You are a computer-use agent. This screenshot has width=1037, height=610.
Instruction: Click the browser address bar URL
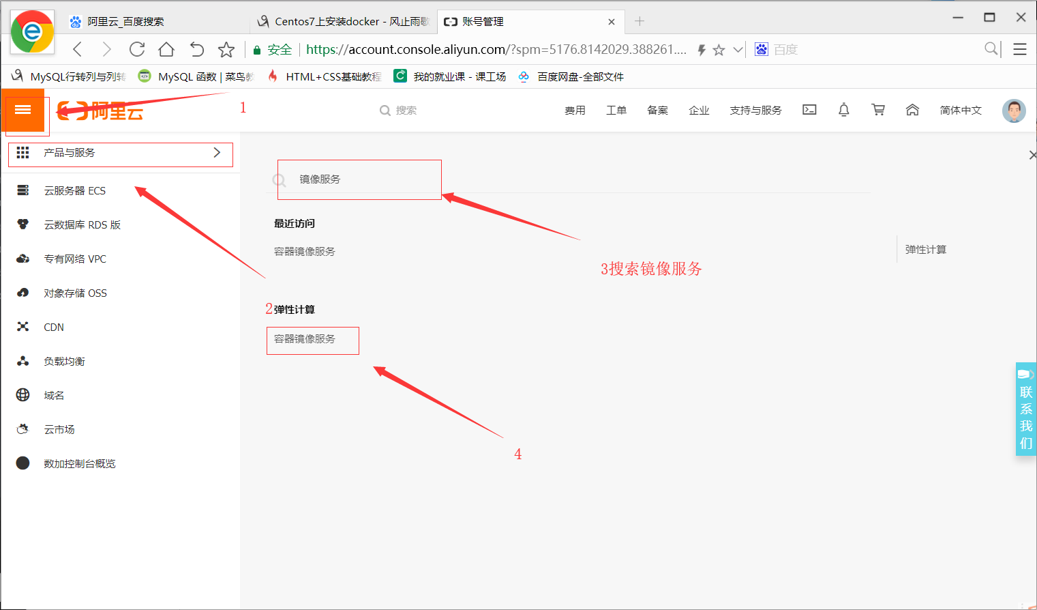click(496, 49)
